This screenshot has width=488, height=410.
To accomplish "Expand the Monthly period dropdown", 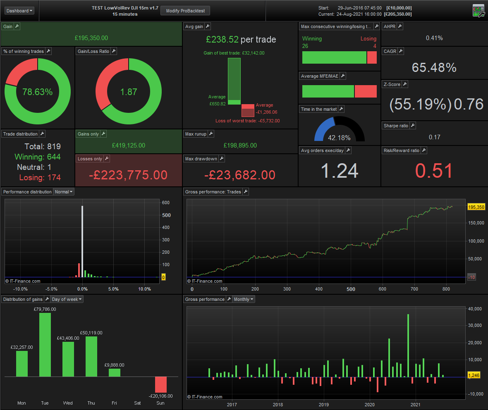I will pos(244,299).
